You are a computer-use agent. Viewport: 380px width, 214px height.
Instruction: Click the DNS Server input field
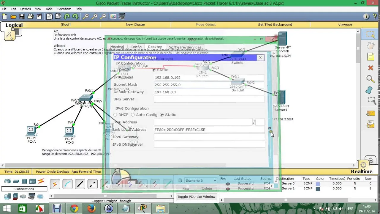click(x=209, y=99)
